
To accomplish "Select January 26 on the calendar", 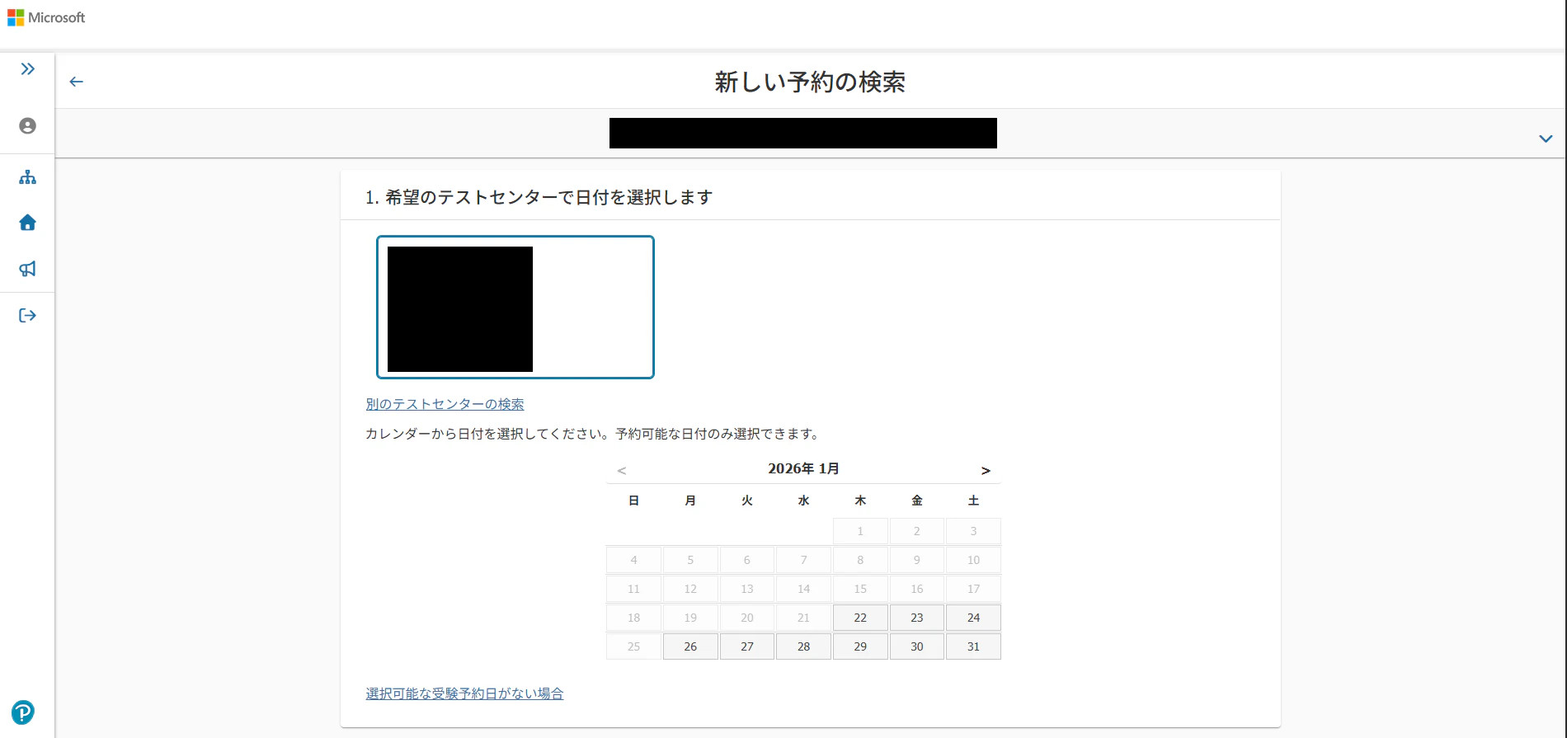I will [690, 646].
